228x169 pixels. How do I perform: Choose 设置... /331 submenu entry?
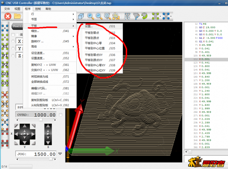(x=100, y=26)
